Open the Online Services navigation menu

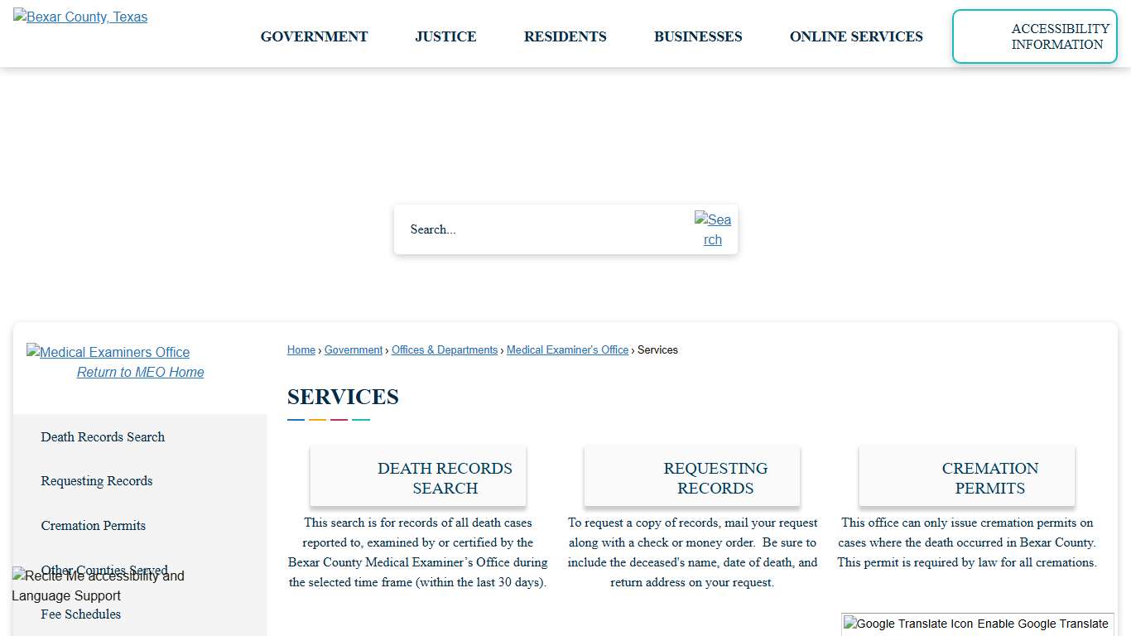(x=856, y=36)
